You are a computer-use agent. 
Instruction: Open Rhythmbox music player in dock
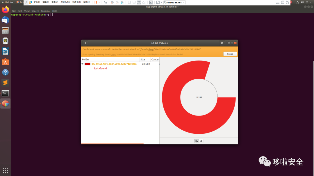(x=6, y=41)
